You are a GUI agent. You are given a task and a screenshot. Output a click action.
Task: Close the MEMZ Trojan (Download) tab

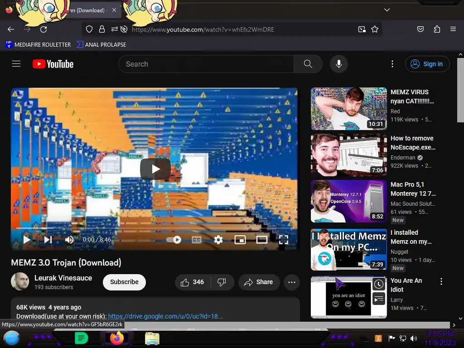(x=114, y=10)
